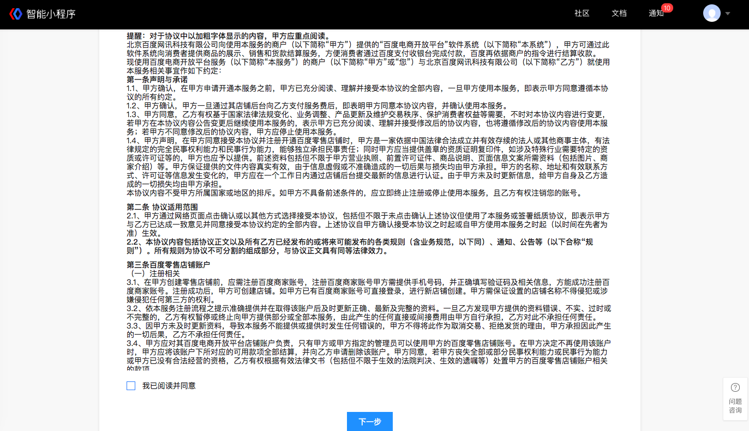Viewport: 749px width, 431px height.
Task: Open the 文档 menu item
Action: click(619, 14)
